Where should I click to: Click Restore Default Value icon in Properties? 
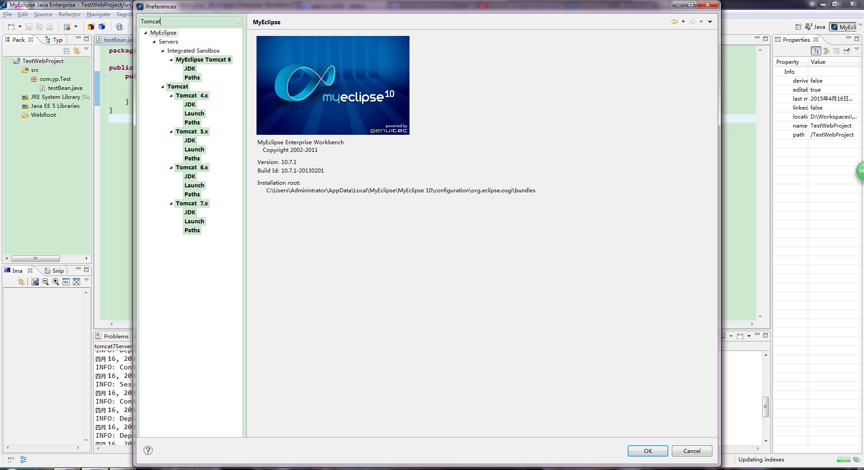837,51
